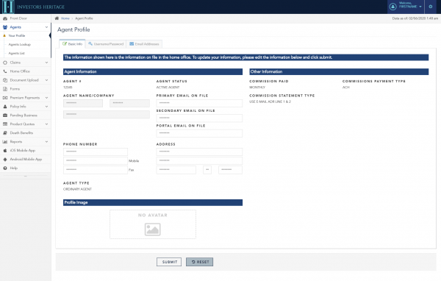The width and height of the screenshot is (441, 281).
Task: Open Agents Lookup submenu item
Action: [x=19, y=44]
